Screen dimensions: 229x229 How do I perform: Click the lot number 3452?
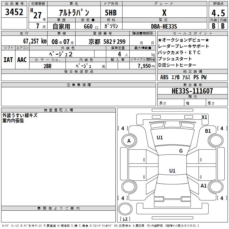point(14,12)
